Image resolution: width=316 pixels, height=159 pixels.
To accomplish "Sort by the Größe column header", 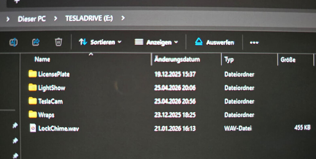I will (288, 59).
